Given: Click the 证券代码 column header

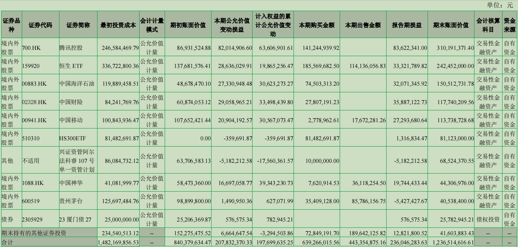Looking at the screenshot, I should 41,25.
